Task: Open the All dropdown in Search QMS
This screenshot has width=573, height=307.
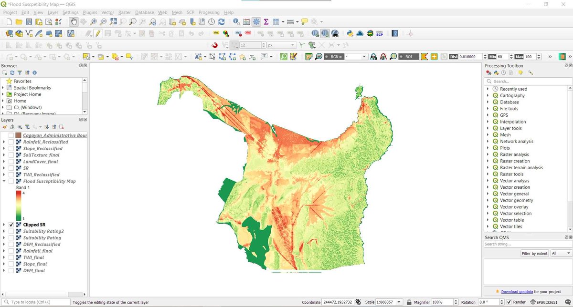Action: [561, 254]
